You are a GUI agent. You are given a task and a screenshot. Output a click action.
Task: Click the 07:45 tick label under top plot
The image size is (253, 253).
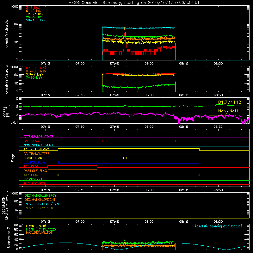114,64
